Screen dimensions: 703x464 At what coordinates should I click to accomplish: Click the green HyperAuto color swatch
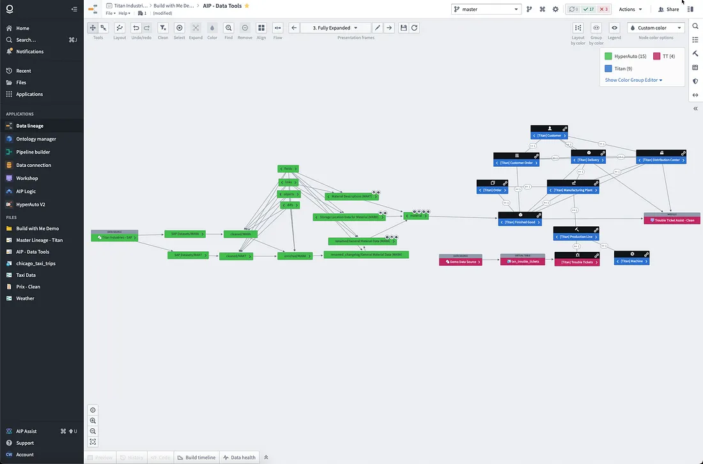click(x=608, y=57)
